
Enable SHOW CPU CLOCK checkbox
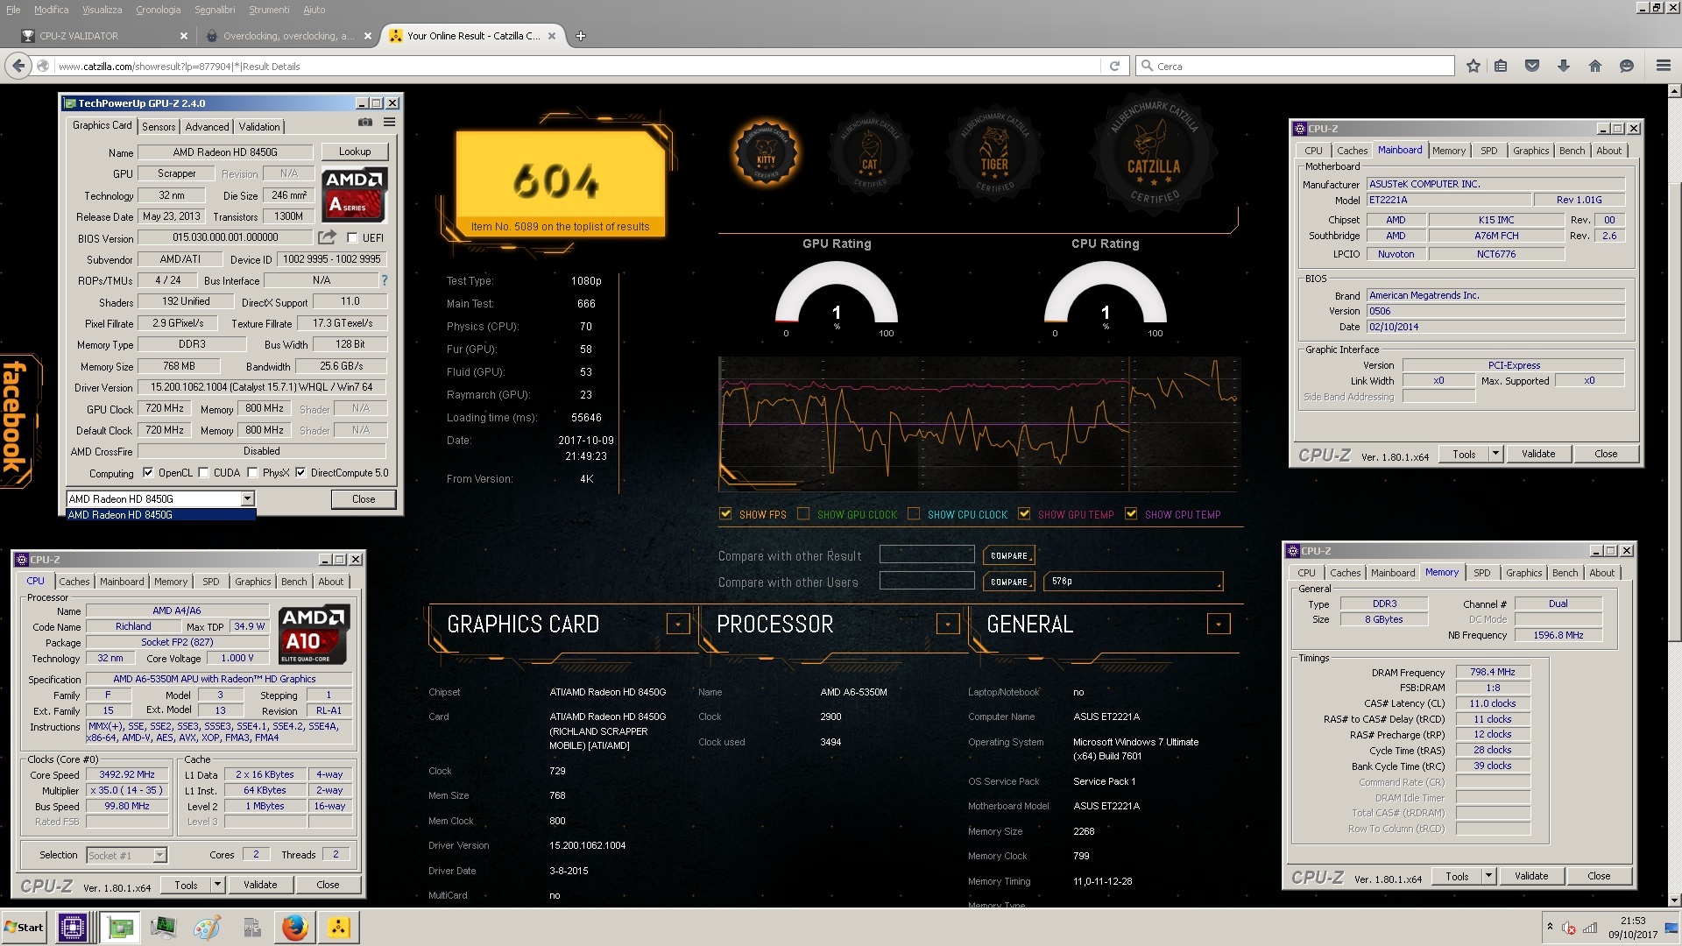pos(914,514)
